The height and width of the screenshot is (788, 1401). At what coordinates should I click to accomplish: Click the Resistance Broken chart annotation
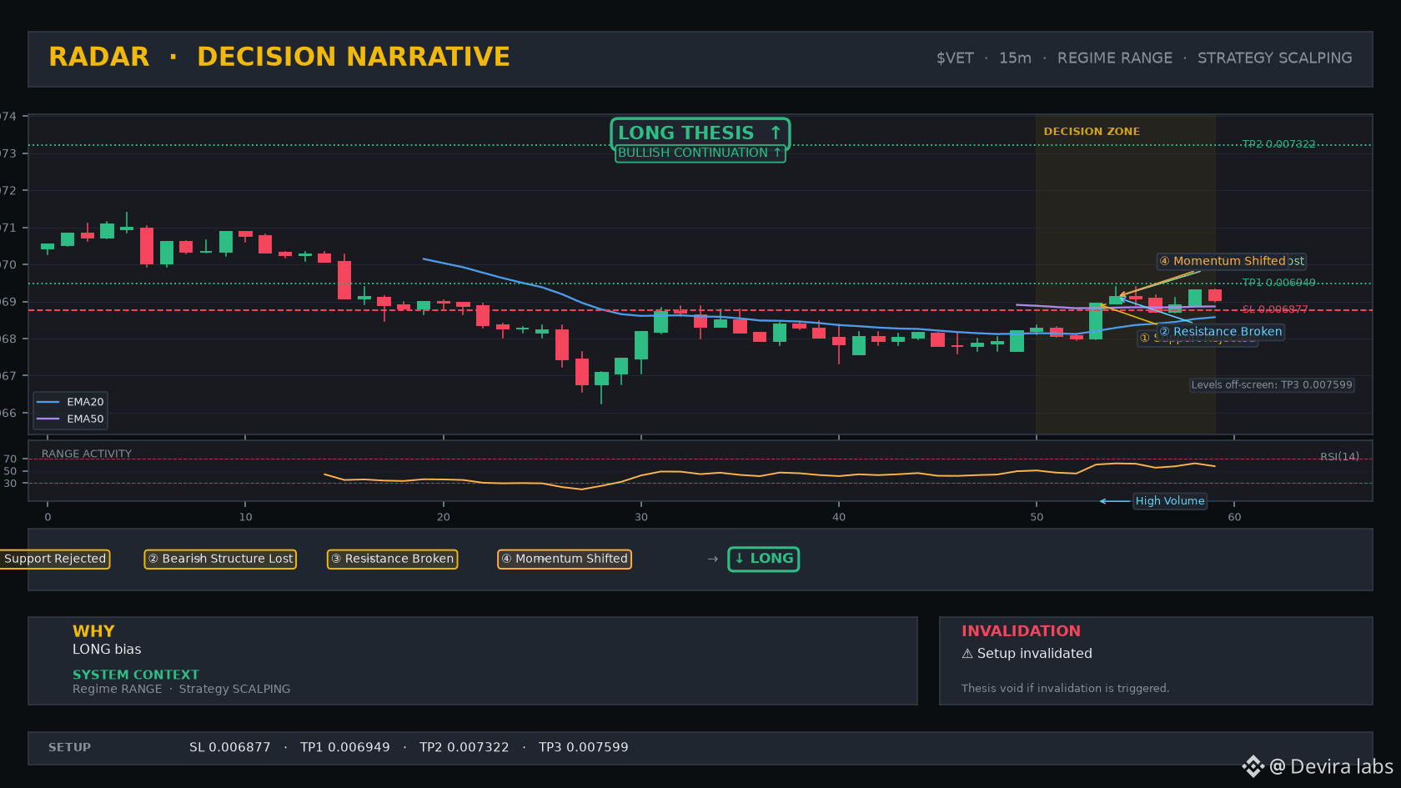point(1221,332)
